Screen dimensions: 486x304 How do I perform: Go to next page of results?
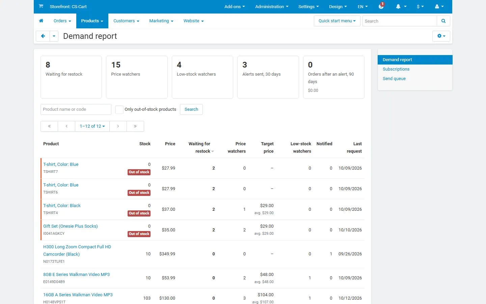pos(118,126)
